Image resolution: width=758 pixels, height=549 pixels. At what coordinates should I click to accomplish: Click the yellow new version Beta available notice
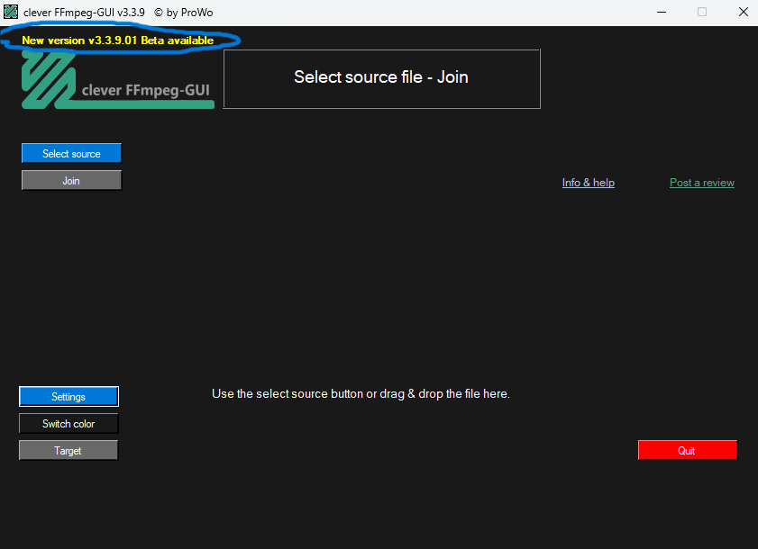[x=117, y=40]
